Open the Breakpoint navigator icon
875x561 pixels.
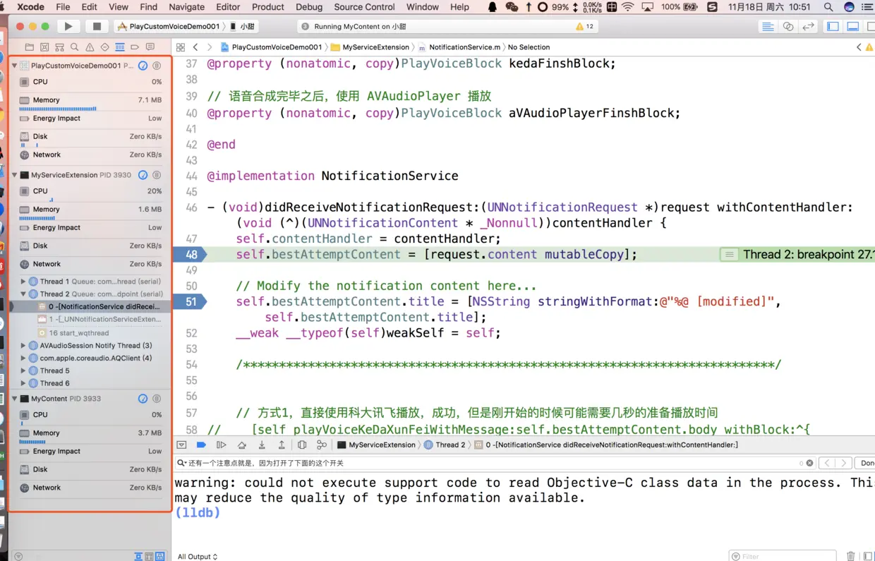[135, 47]
